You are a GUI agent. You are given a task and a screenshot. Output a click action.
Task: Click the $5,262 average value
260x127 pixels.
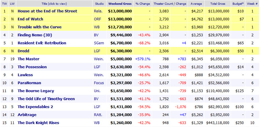coord(197,115)
